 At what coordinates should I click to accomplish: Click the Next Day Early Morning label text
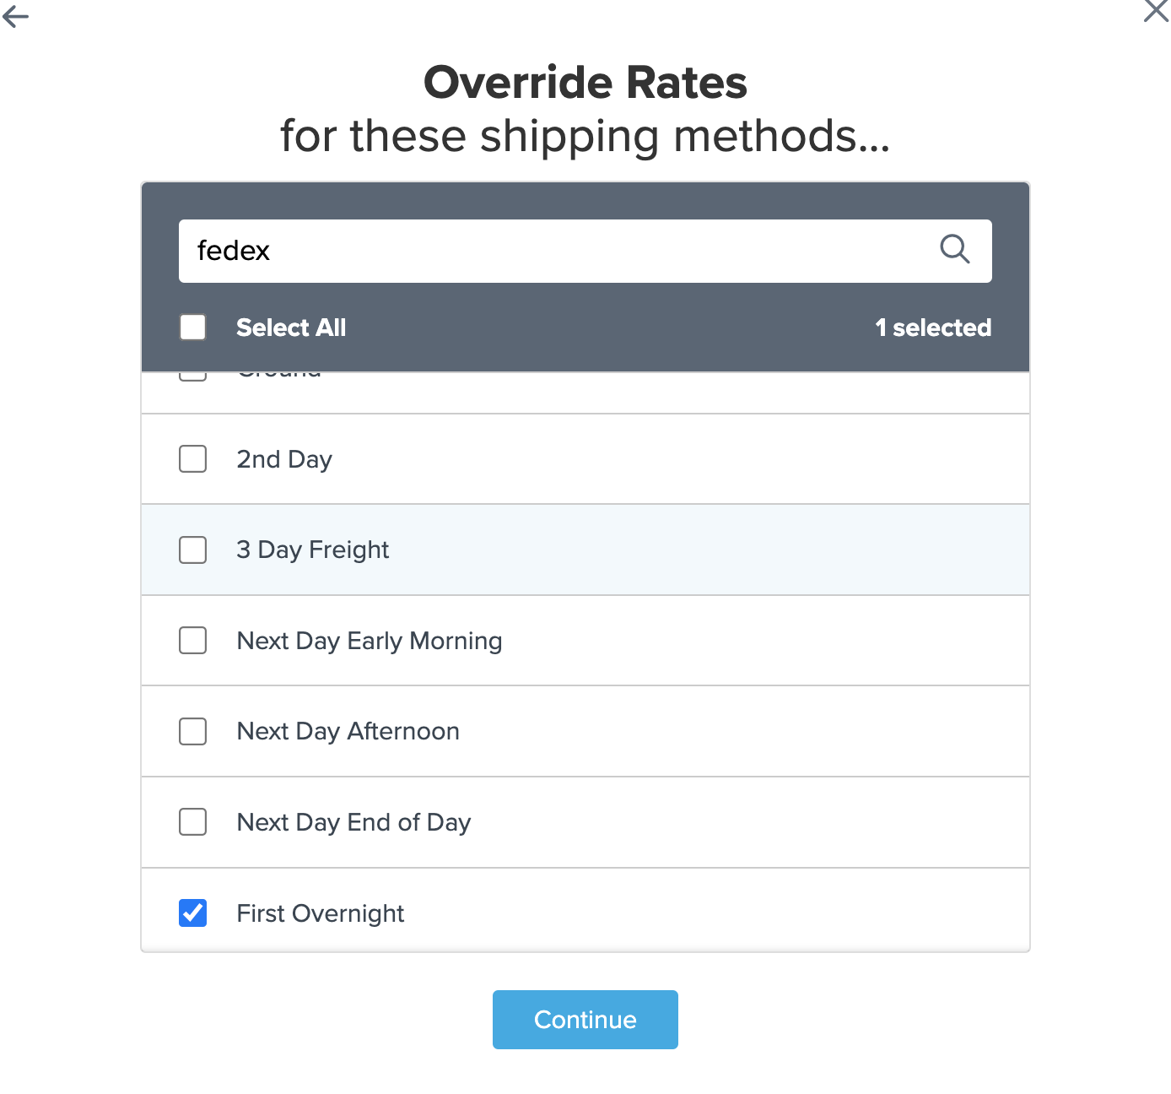(369, 641)
